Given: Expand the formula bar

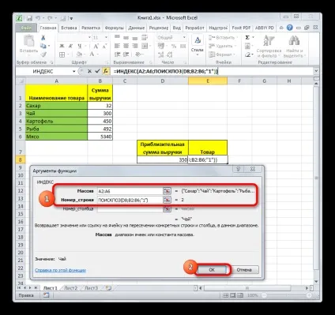Looking at the screenshot, I should coord(316,71).
